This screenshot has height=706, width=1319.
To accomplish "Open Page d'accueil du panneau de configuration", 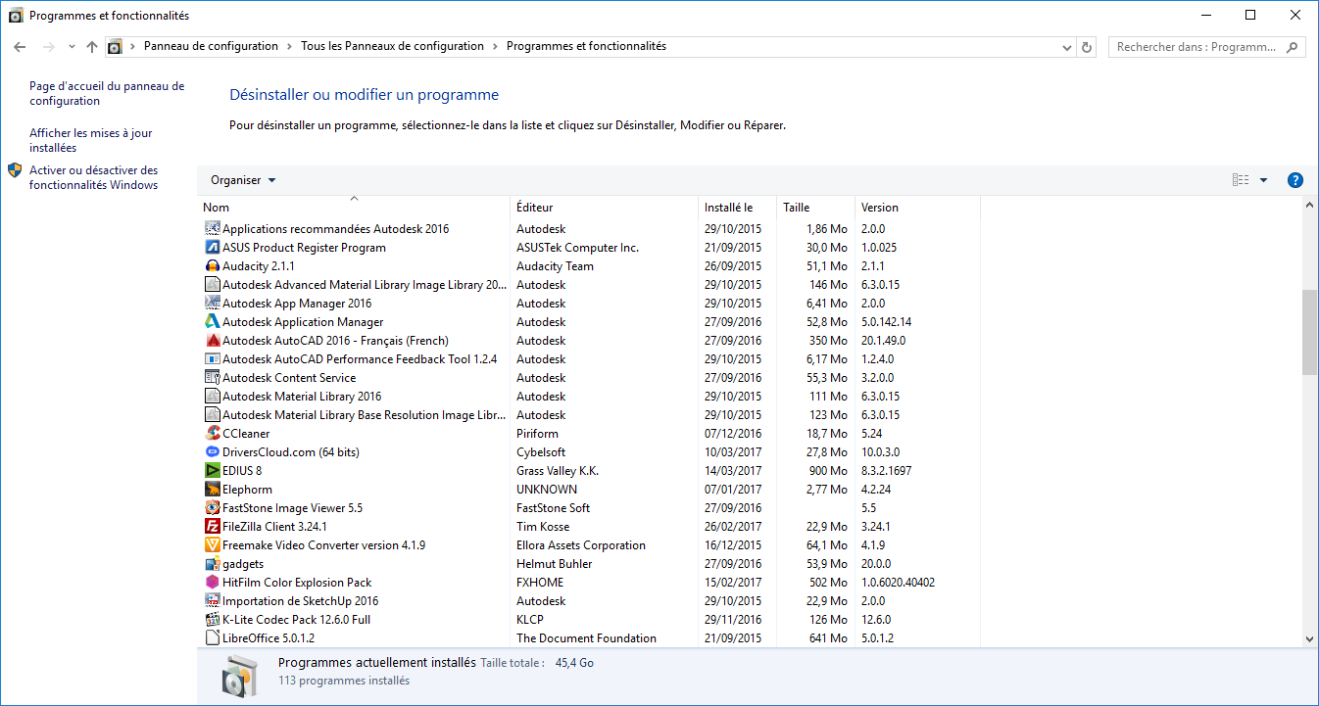I will click(x=107, y=93).
